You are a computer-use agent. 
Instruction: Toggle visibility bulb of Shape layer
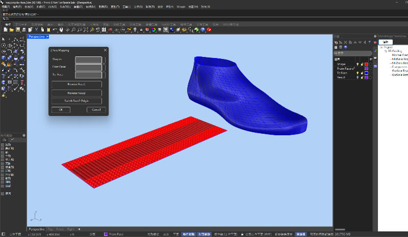pyautogui.click(x=357, y=64)
